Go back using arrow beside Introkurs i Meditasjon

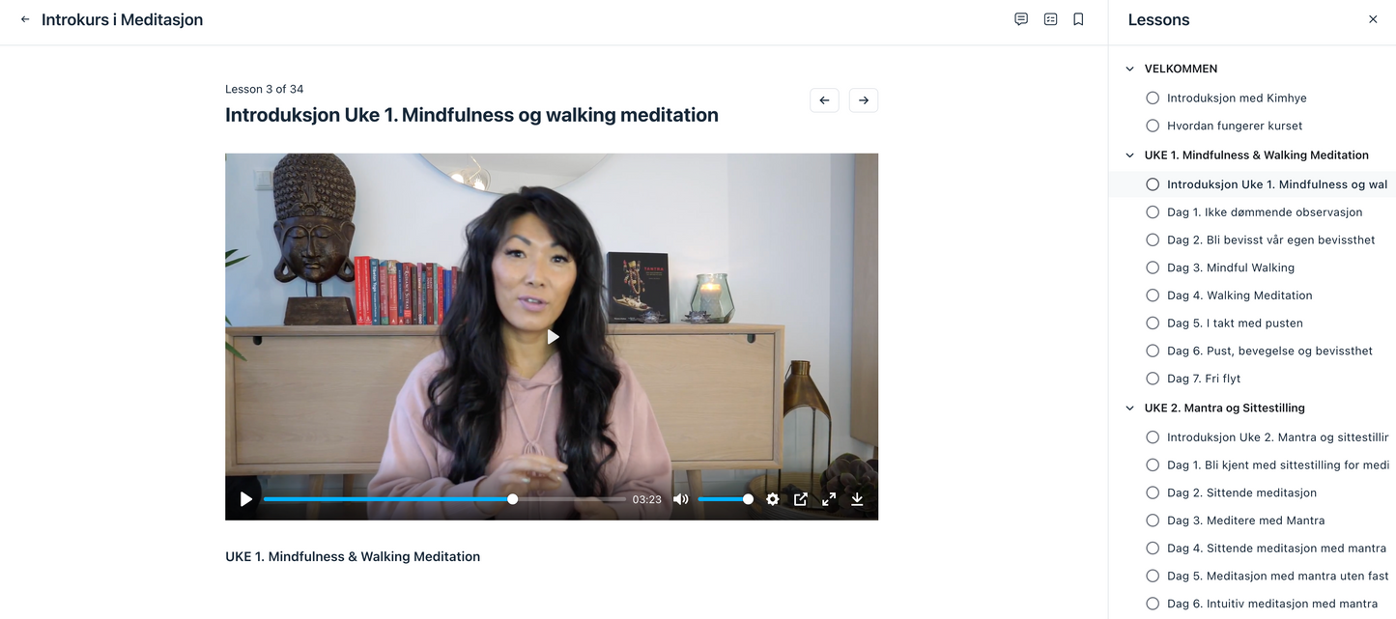[x=25, y=19]
